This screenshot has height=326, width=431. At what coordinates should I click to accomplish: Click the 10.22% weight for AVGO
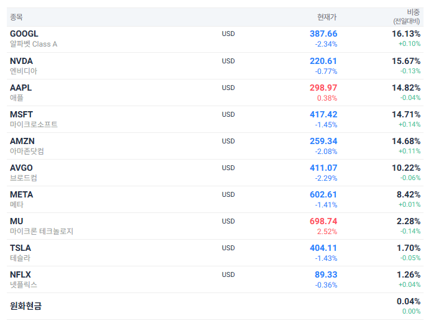[406, 168]
